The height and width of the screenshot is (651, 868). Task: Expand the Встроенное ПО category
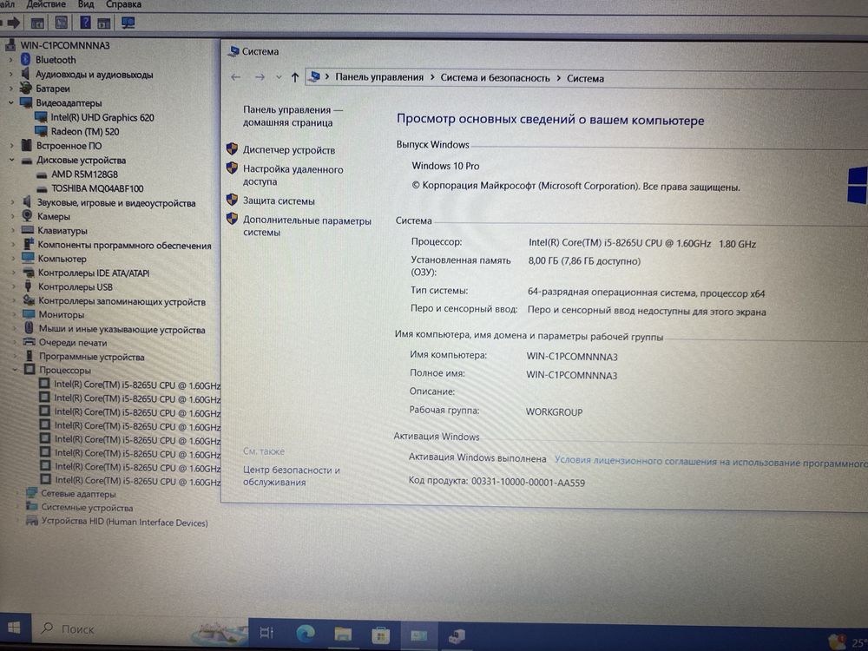11,146
